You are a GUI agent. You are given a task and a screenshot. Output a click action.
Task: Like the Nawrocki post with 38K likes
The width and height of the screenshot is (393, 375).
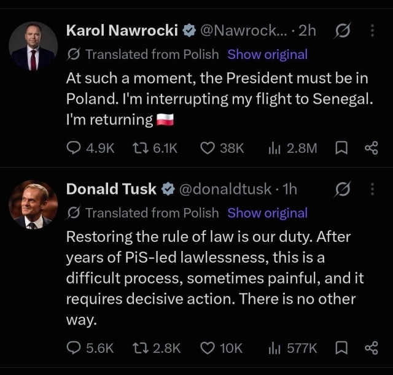(222, 148)
